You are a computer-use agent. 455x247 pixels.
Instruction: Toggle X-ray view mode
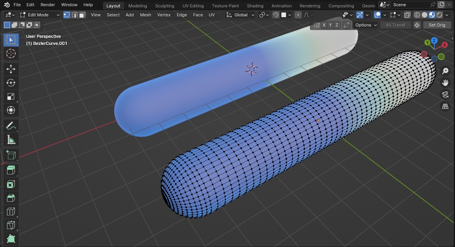coord(407,15)
